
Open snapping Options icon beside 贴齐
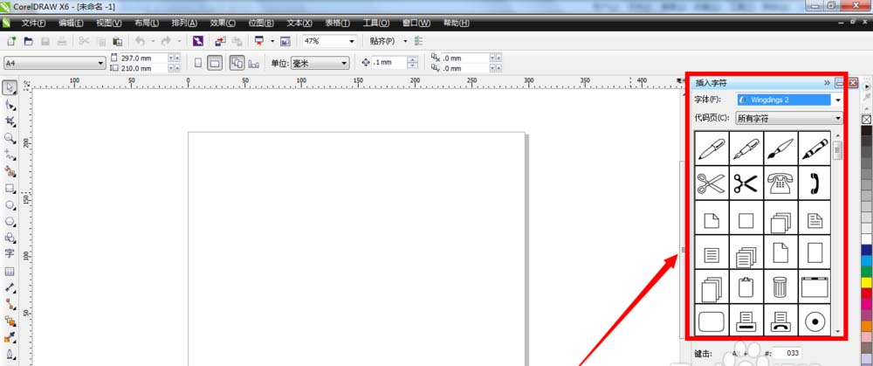pos(419,41)
